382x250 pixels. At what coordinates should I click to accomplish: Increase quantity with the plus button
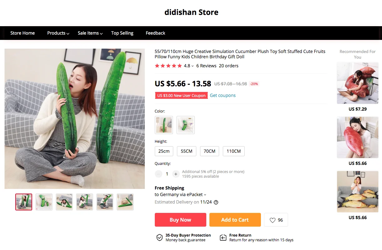176,174
